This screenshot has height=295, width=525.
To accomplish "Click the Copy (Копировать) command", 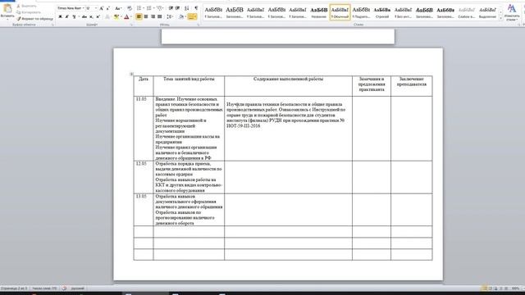I will 28,12.
